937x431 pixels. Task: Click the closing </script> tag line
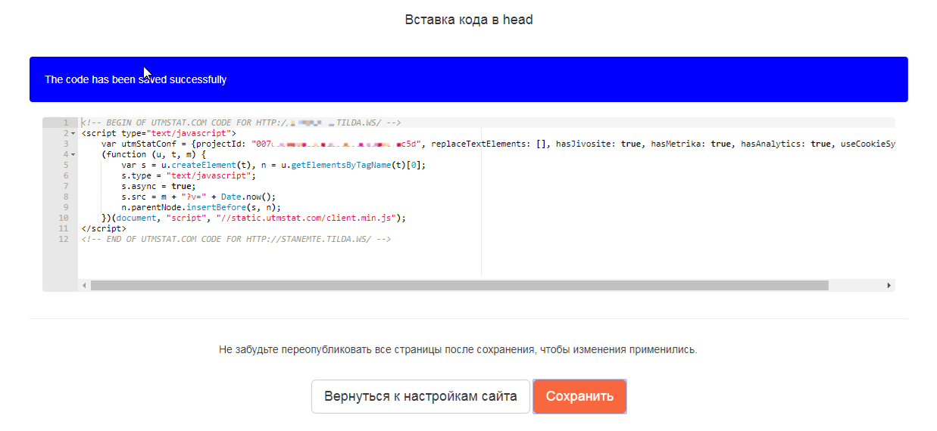104,228
